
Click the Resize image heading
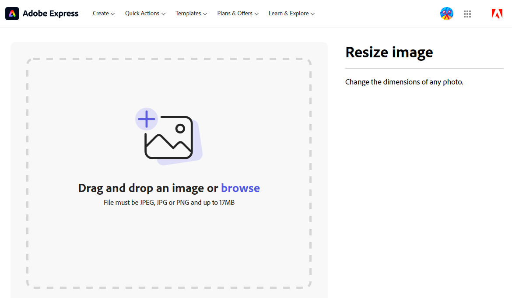(x=389, y=52)
